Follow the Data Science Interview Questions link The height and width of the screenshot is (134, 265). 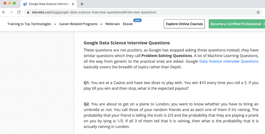(x=229, y=61)
